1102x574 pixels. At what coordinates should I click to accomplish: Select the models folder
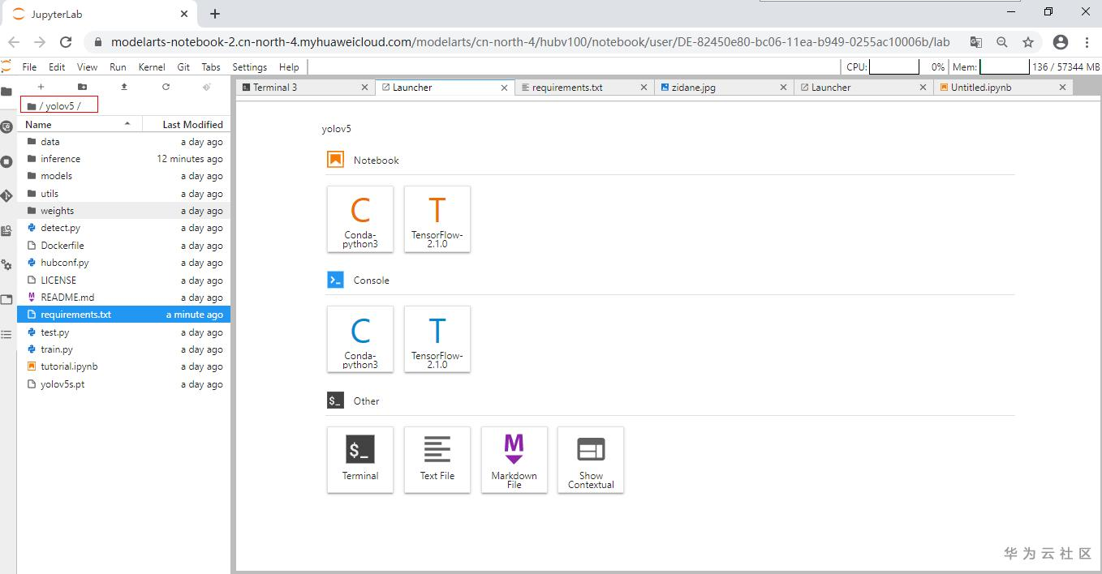(124, 176)
